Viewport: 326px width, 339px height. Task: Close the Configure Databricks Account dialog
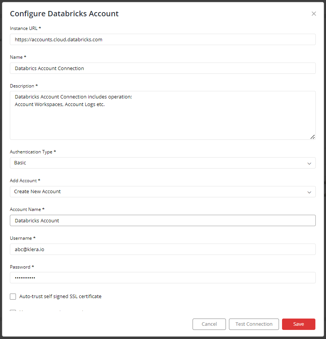coord(313,14)
